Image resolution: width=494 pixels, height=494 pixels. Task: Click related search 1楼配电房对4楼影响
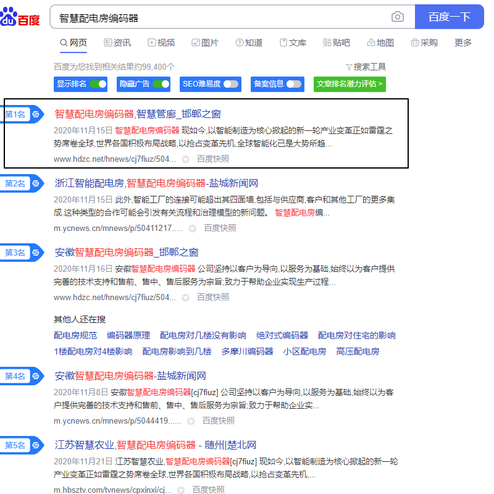pos(93,351)
